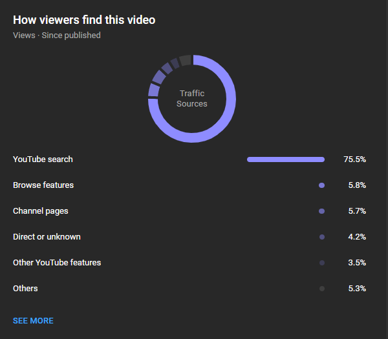388x339 pixels.
Task: Click the YouTube search horizontal percentage bar
Action: click(x=285, y=159)
